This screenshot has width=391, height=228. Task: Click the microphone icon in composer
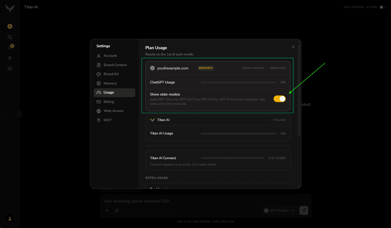pyautogui.click(x=117, y=210)
